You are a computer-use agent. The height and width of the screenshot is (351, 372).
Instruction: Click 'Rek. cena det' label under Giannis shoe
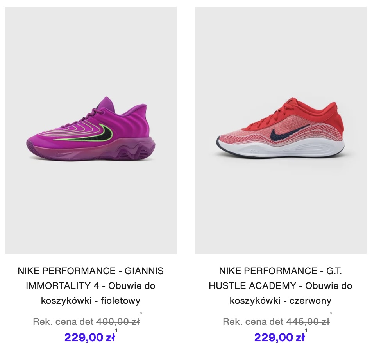63,322
